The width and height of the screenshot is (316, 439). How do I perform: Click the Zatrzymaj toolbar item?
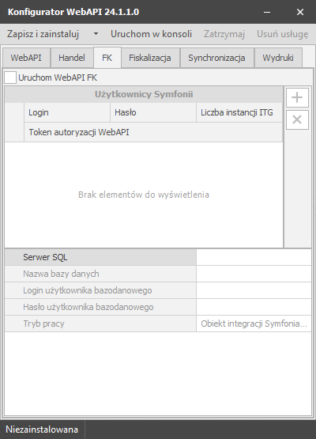tap(224, 34)
